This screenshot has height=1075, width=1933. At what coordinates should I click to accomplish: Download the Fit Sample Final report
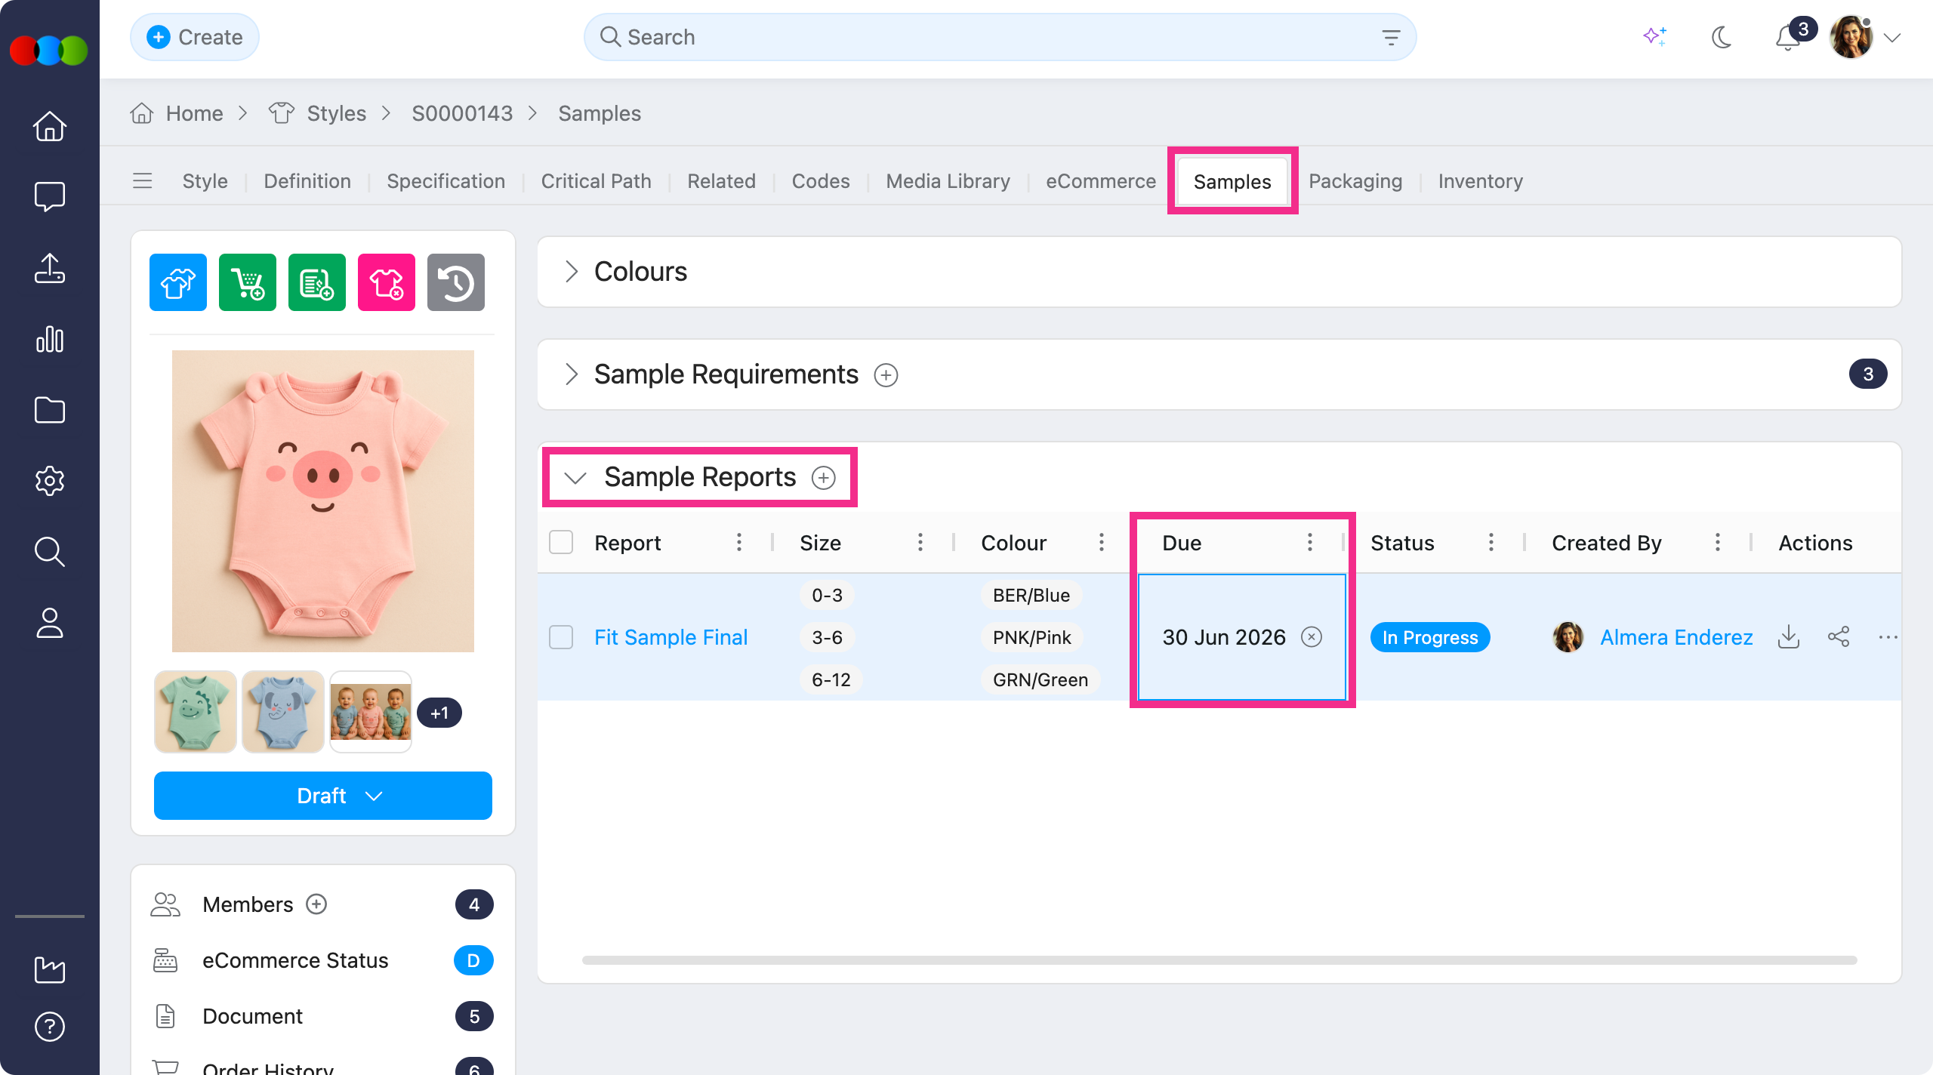point(1789,637)
